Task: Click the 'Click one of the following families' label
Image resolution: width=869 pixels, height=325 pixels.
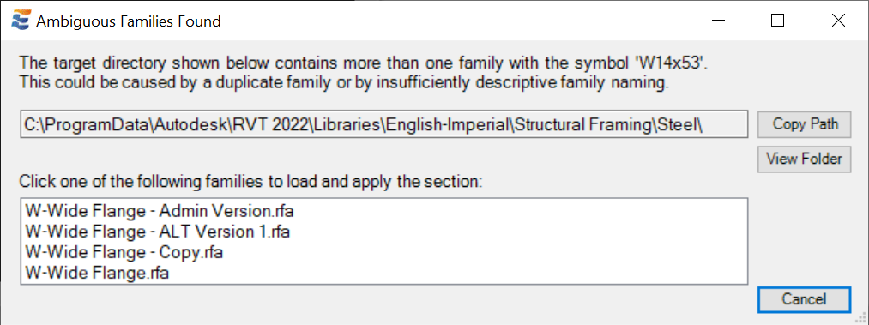Action: (x=251, y=182)
